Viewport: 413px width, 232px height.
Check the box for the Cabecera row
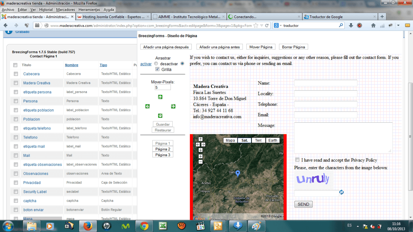16,74
